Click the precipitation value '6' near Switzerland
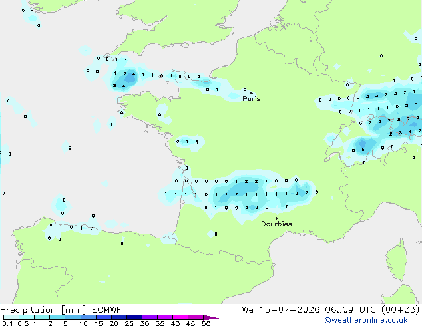The image size is (422, 326). (x=363, y=149)
